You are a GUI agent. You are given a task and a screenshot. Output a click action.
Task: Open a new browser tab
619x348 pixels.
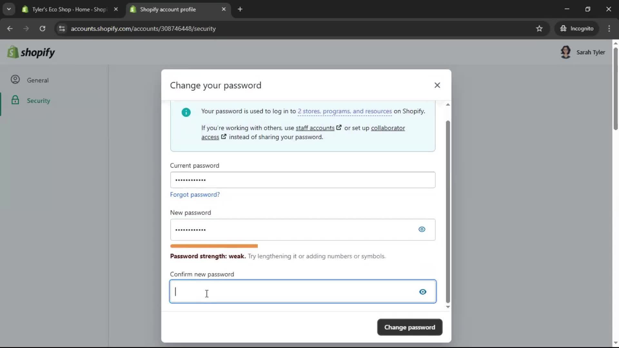pyautogui.click(x=240, y=9)
